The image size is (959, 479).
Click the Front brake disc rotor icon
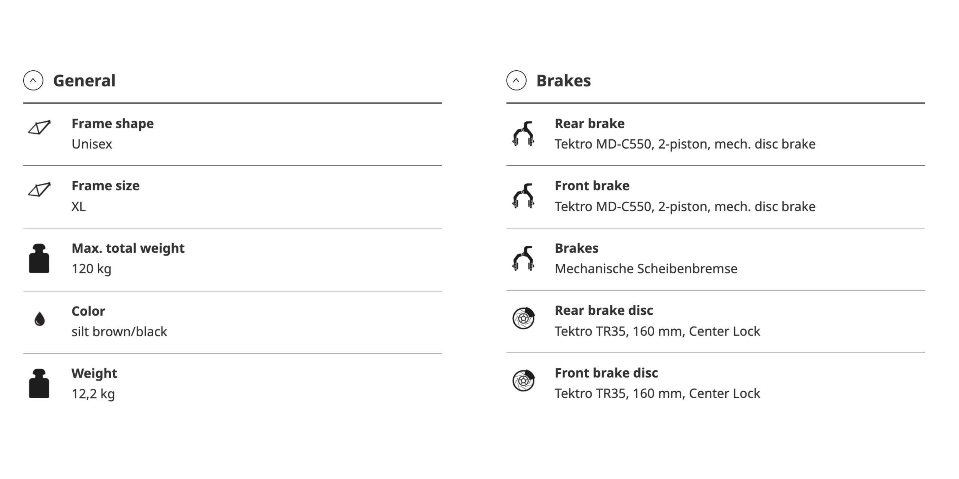click(523, 381)
